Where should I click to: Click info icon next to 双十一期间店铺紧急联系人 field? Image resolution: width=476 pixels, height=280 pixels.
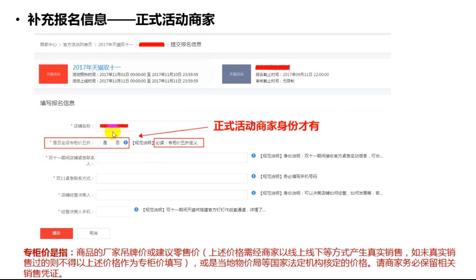click(x=254, y=156)
